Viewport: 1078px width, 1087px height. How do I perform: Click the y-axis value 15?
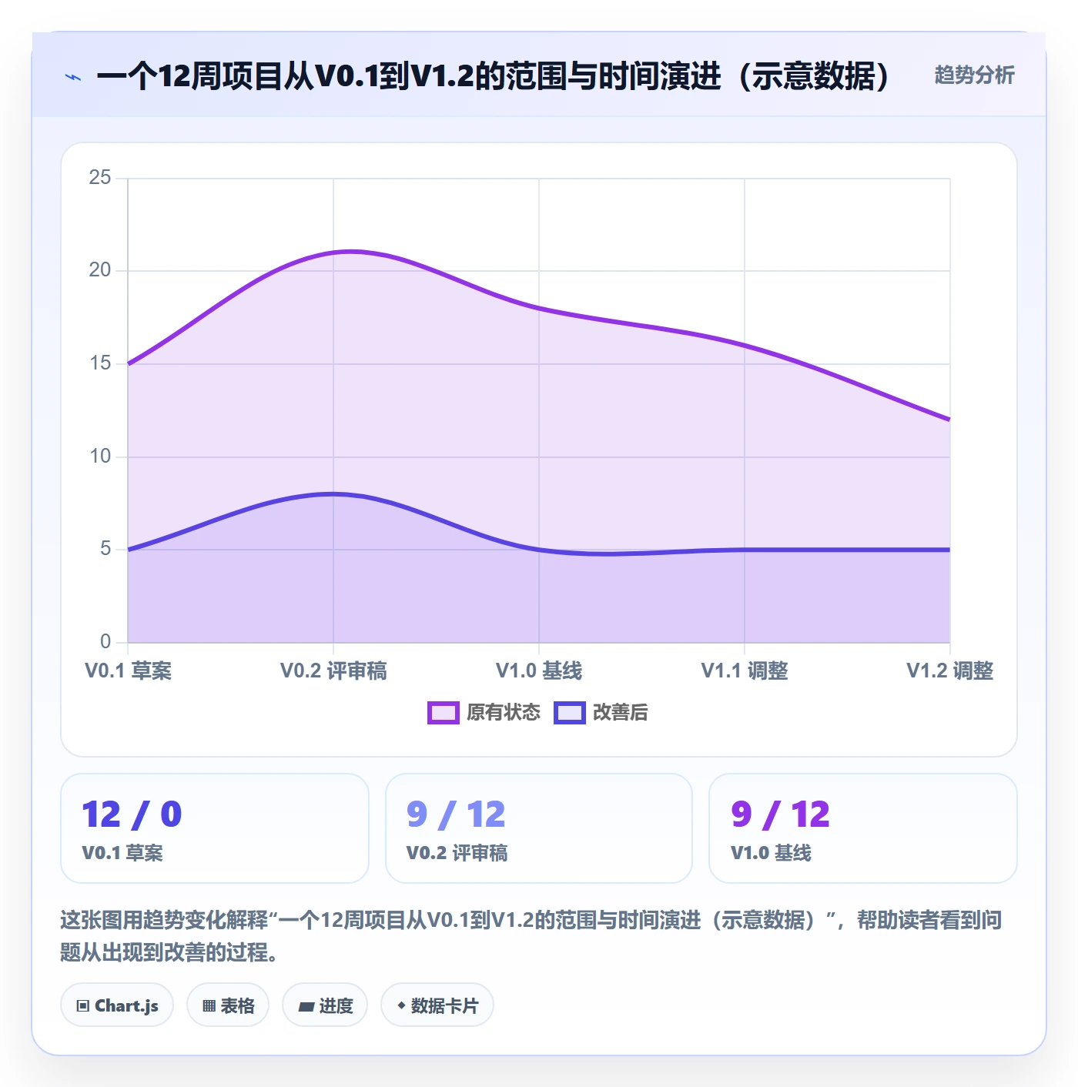pyautogui.click(x=100, y=363)
